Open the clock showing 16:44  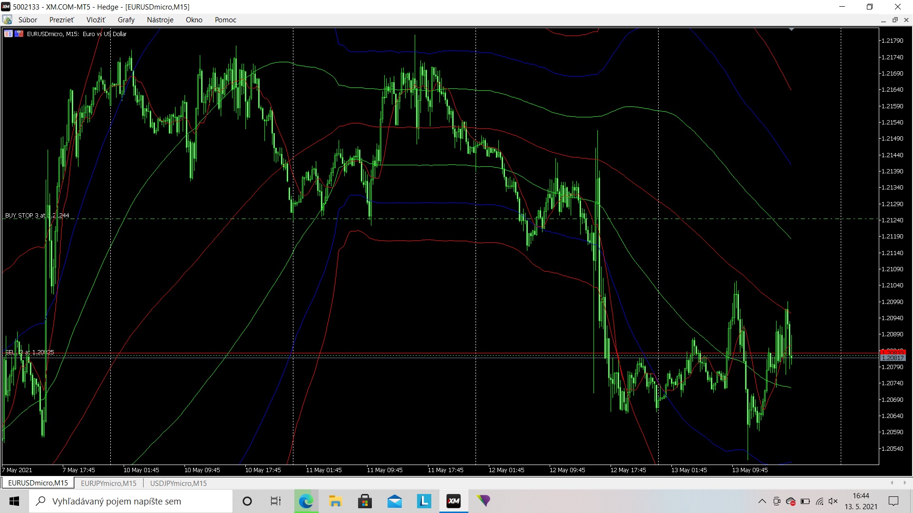(x=861, y=501)
